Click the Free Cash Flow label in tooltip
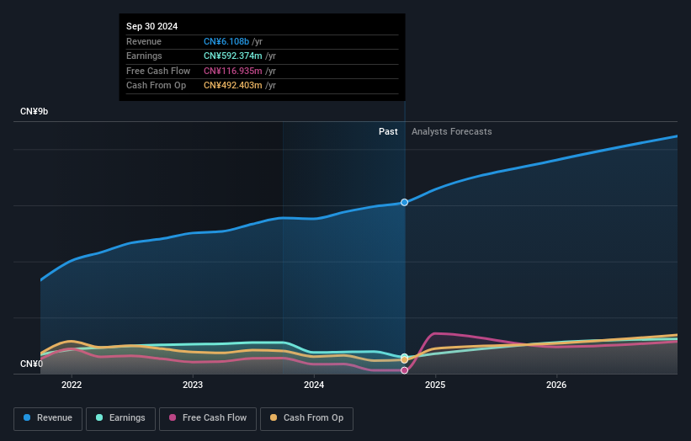The height and width of the screenshot is (441, 691). coord(158,71)
